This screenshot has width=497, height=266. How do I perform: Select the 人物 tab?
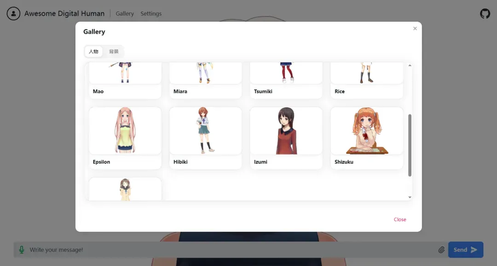(x=93, y=52)
